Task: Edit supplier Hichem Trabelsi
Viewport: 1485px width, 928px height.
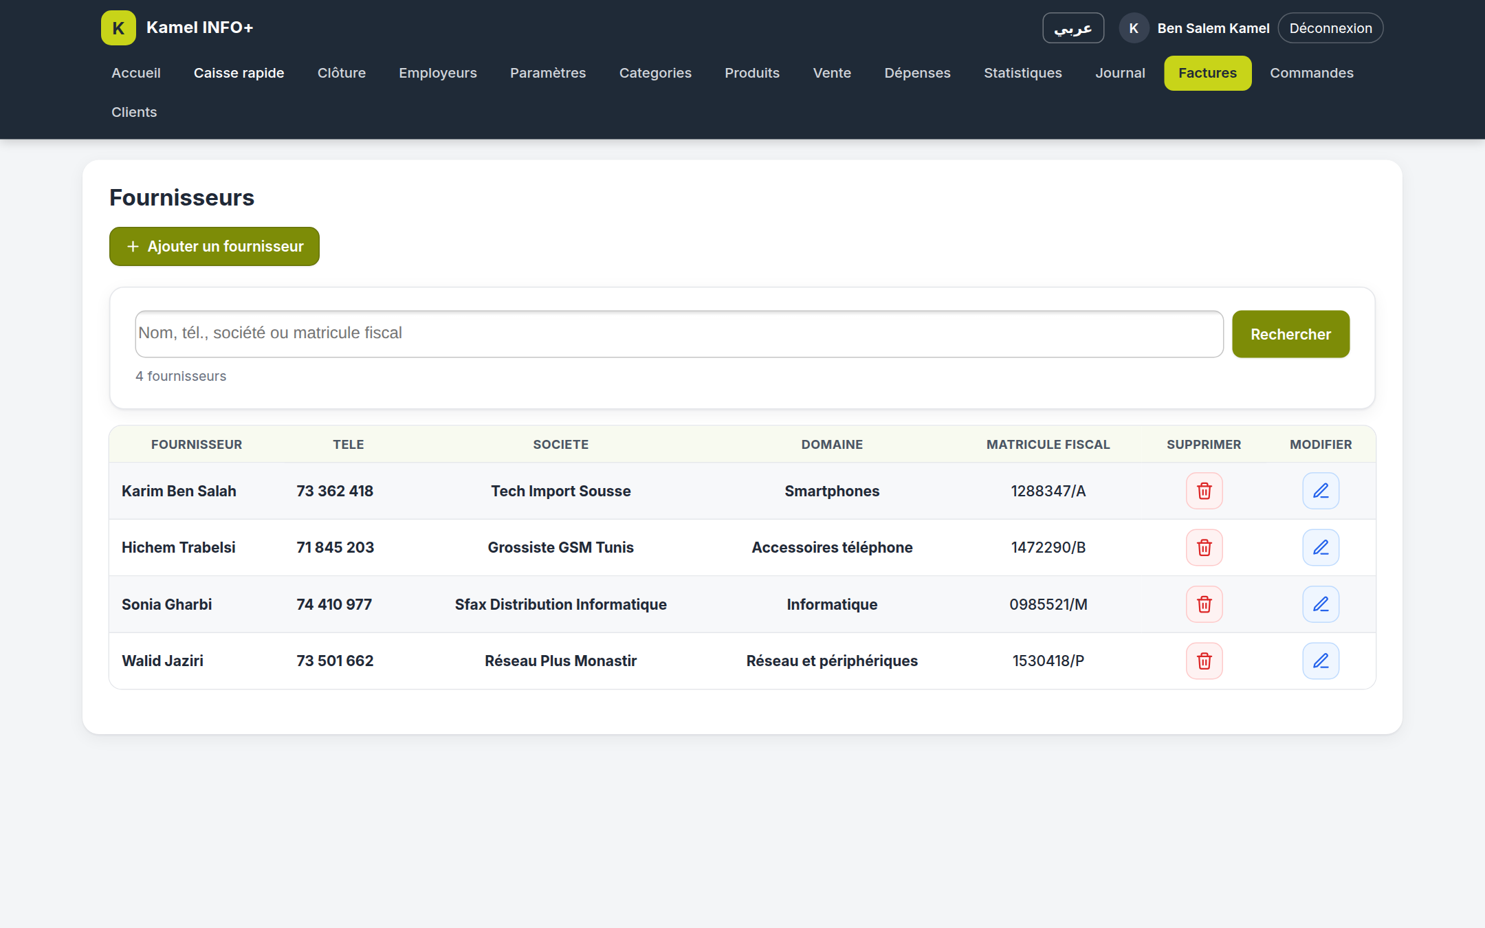Action: pyautogui.click(x=1321, y=547)
